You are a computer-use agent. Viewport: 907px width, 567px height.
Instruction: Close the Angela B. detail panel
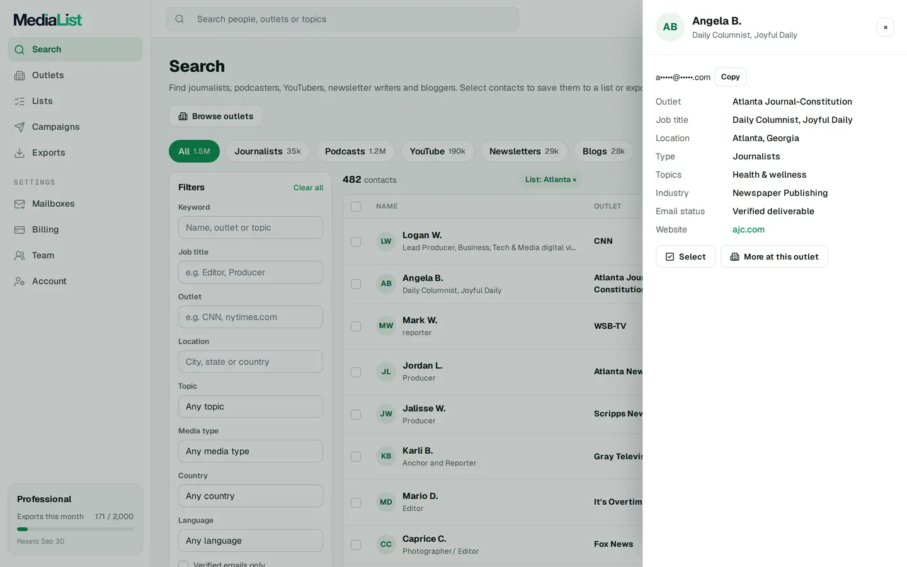(886, 27)
